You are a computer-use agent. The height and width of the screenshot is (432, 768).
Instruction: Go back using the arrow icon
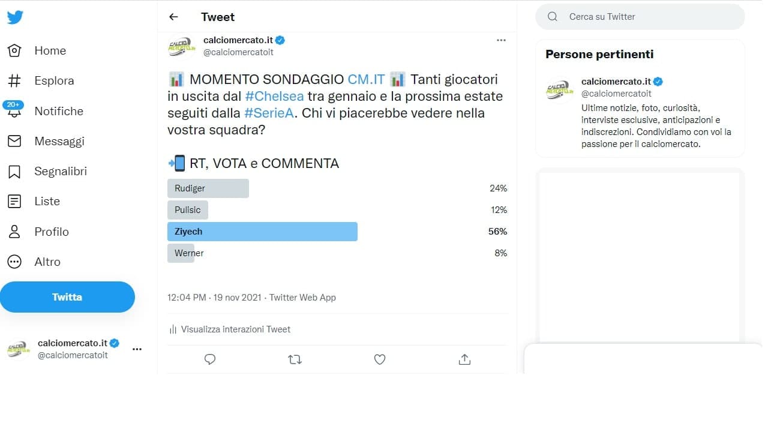173,17
